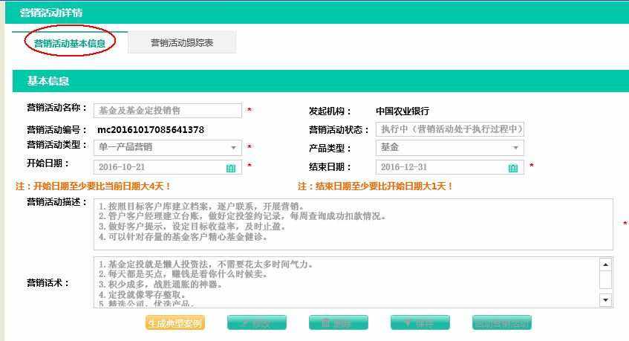The height and width of the screenshot is (341, 629).
Task: Click the activity number mc20161017085641378
Action: click(151, 130)
